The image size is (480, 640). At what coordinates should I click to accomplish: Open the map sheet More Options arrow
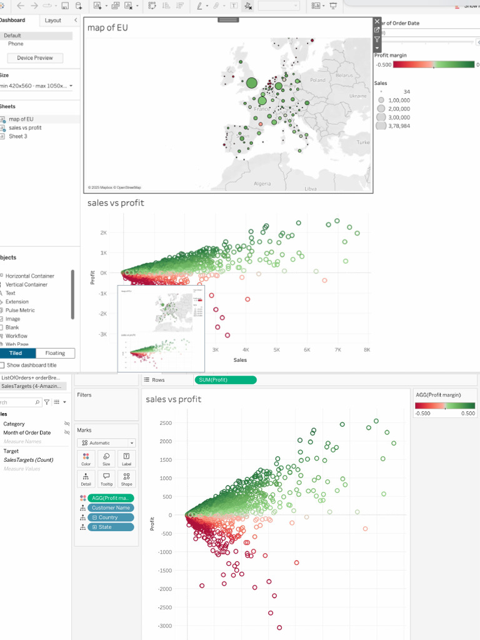click(377, 48)
